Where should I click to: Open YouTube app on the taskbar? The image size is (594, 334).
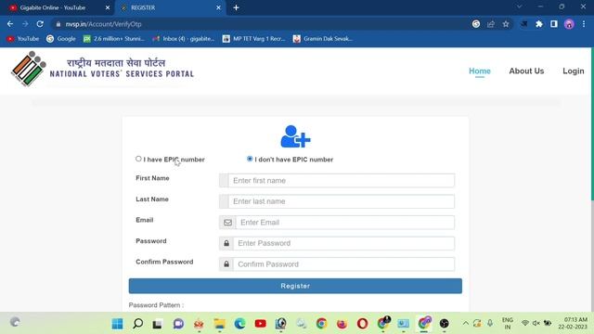pyautogui.click(x=260, y=324)
